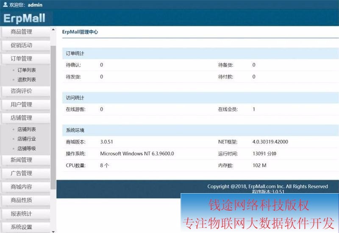Click the 待备货 order count value
The image size is (339, 233).
[x=254, y=65]
